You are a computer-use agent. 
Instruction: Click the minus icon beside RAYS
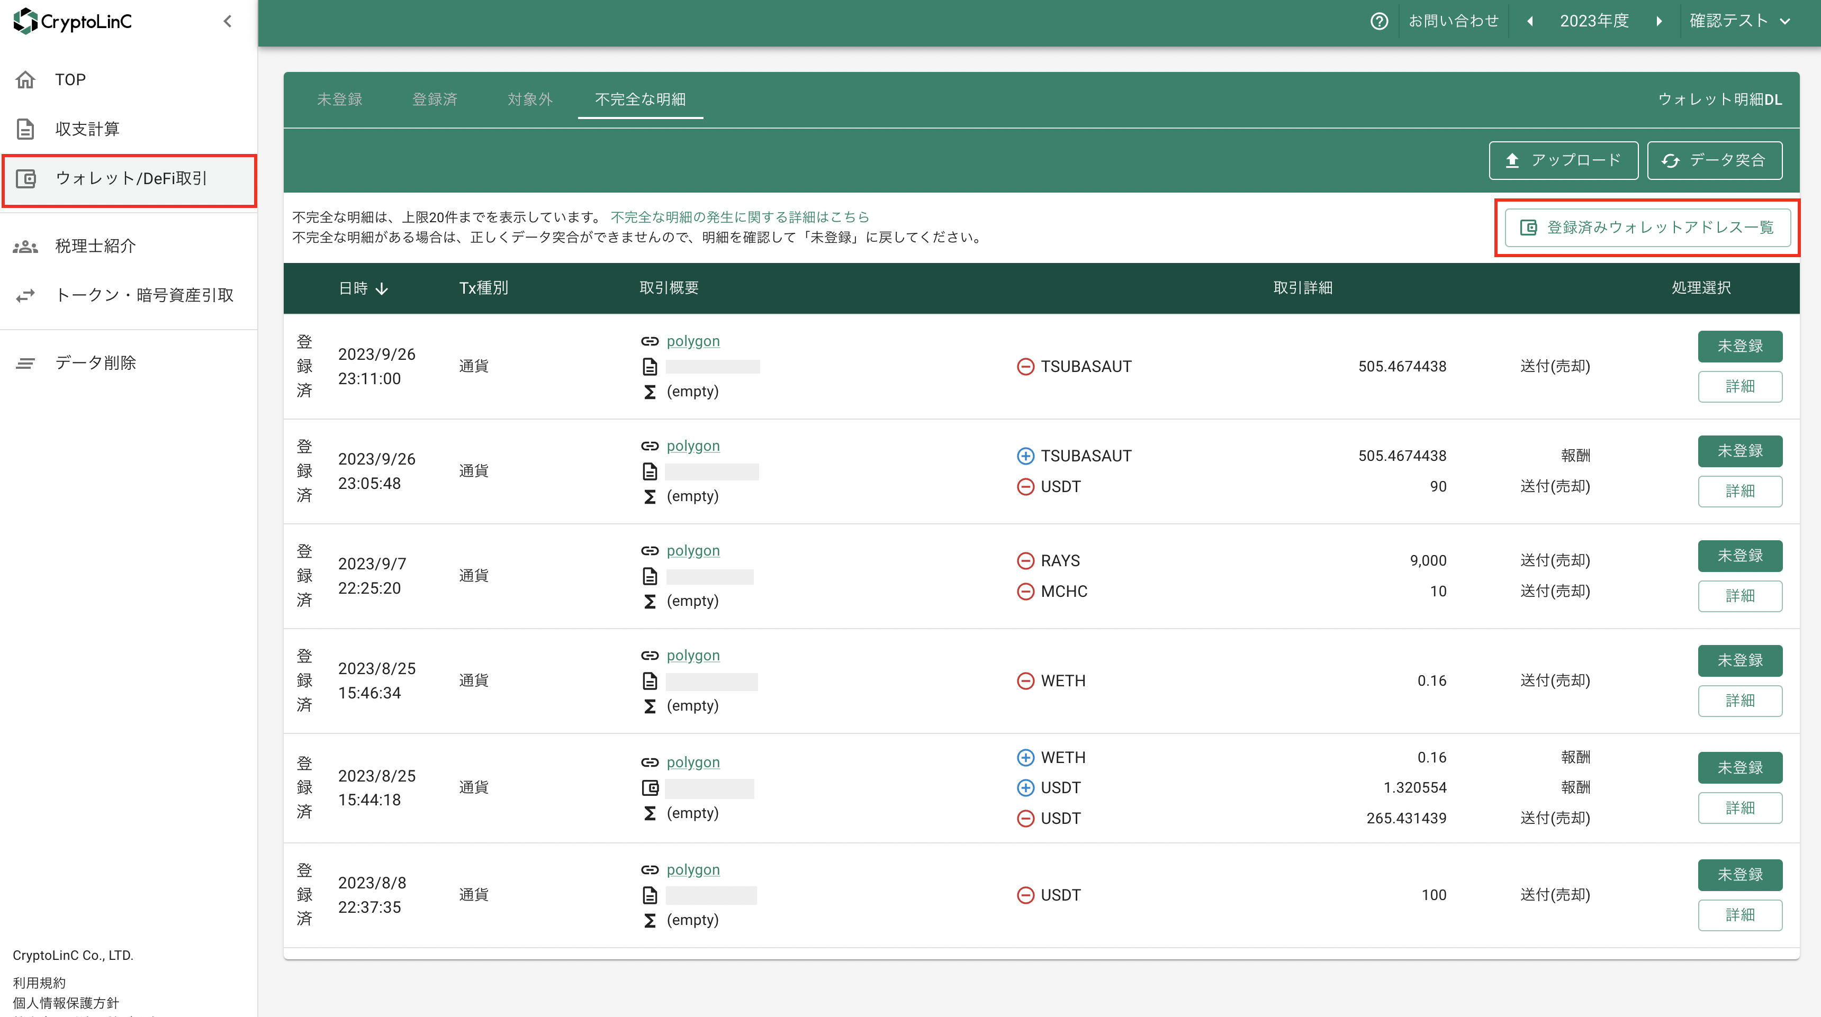pyautogui.click(x=1025, y=560)
